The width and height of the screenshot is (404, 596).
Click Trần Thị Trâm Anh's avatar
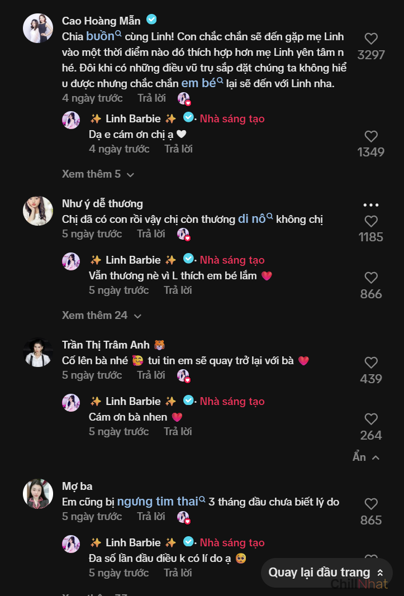(38, 352)
